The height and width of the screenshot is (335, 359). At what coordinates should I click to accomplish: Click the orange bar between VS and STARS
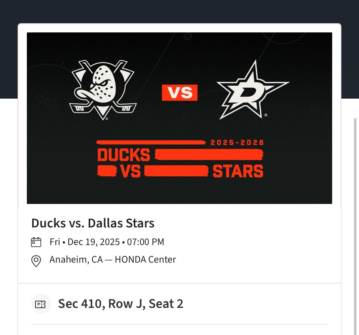(176, 171)
